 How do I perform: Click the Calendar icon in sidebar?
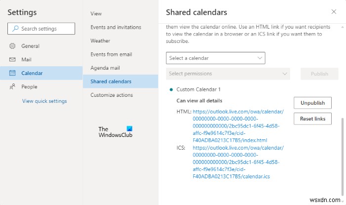coord(13,73)
